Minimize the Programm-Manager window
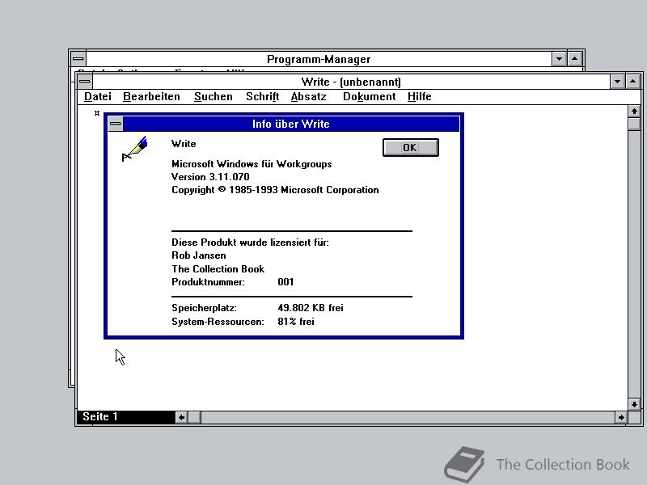647x485 pixels. (559, 59)
